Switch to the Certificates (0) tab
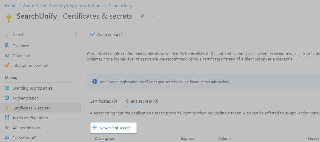This screenshot has height=142, width=320. click(103, 101)
